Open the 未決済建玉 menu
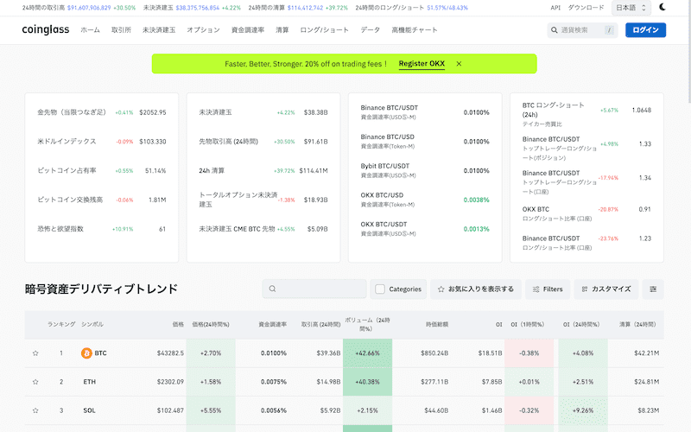 [x=159, y=30]
